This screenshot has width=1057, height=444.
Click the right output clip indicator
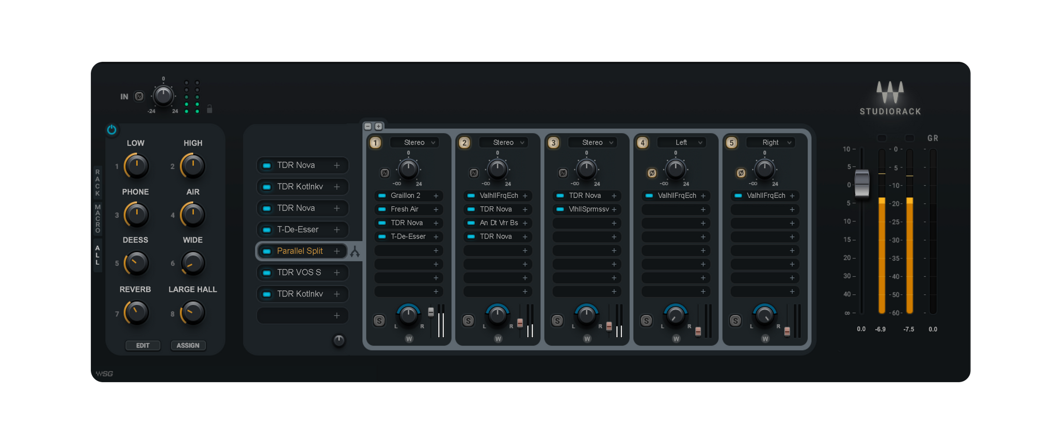(910, 138)
